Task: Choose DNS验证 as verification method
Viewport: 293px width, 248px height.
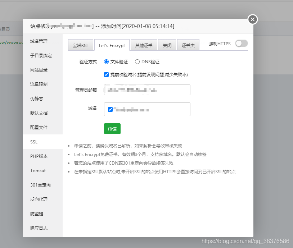Action: [x=138, y=61]
